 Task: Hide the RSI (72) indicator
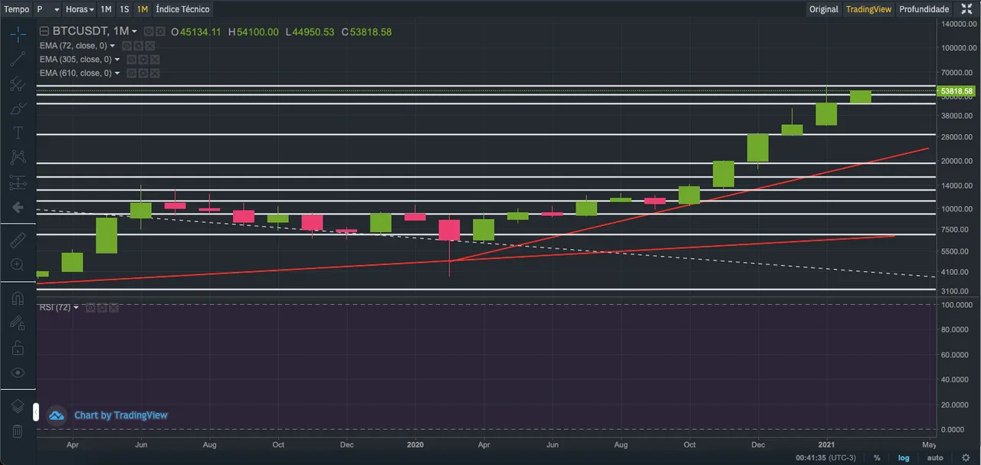click(x=90, y=307)
